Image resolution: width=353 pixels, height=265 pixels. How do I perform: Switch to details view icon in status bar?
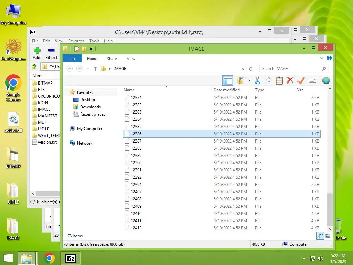[320, 236]
